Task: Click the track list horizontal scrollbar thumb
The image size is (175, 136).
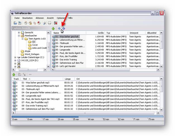Action: (x=85, y=113)
